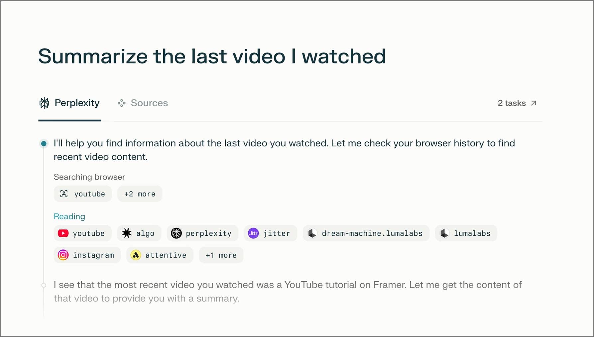This screenshot has width=594, height=337.
Task: Click the youtube chip under Searching browser
Action: click(82, 194)
